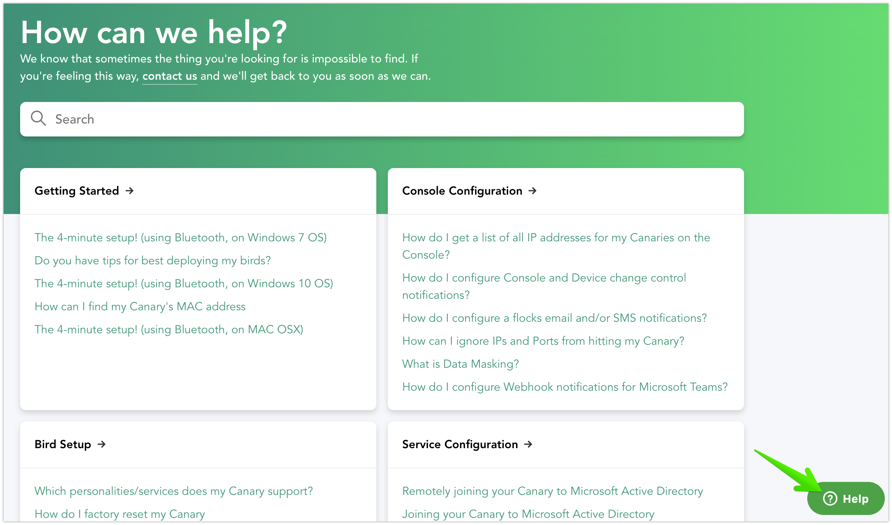Open the 4-minute setup on Windows 10 article
892x525 pixels.
pyautogui.click(x=184, y=283)
